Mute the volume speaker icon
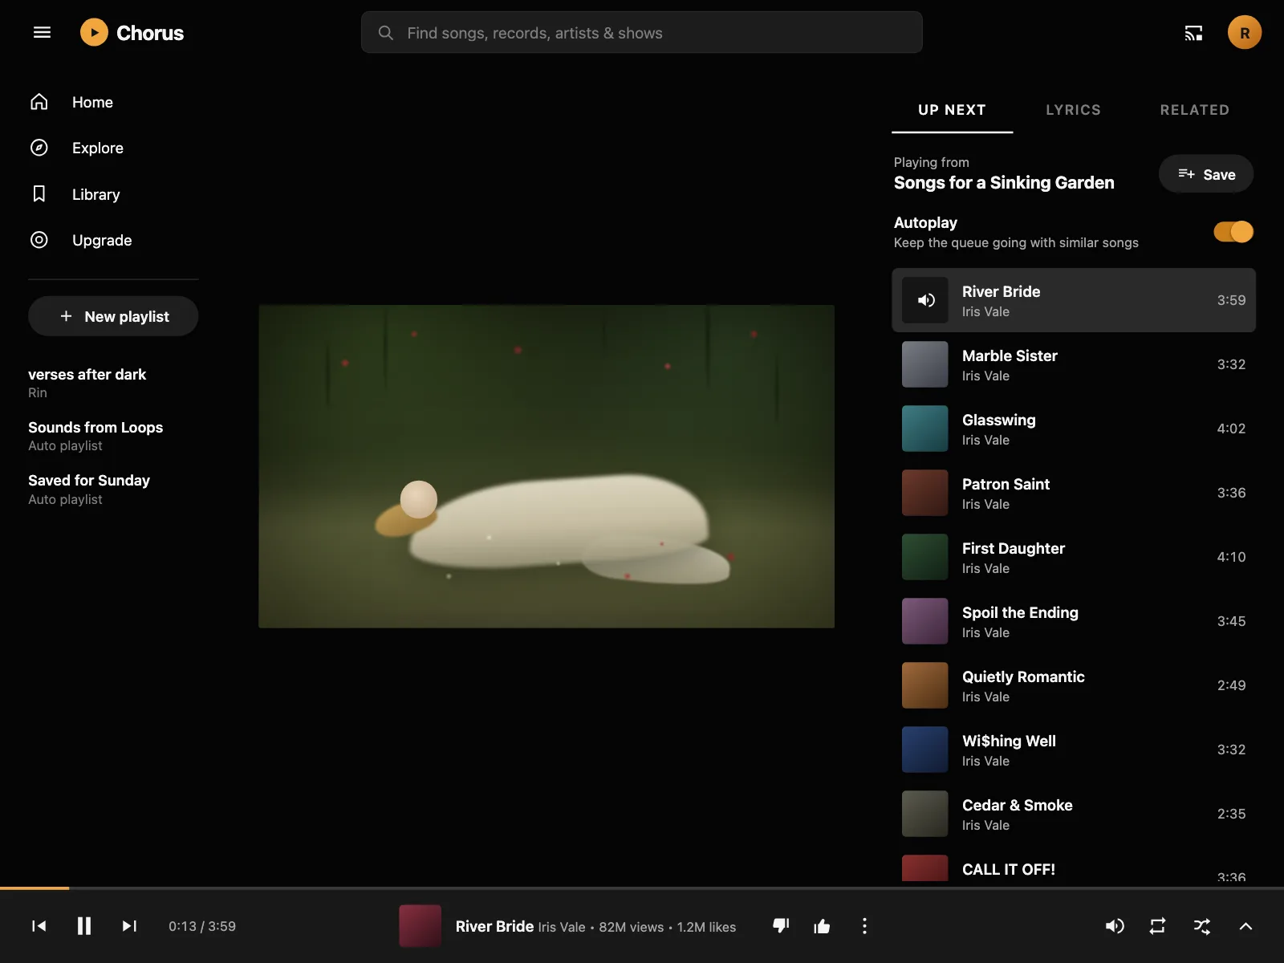The height and width of the screenshot is (963, 1284). (1115, 926)
